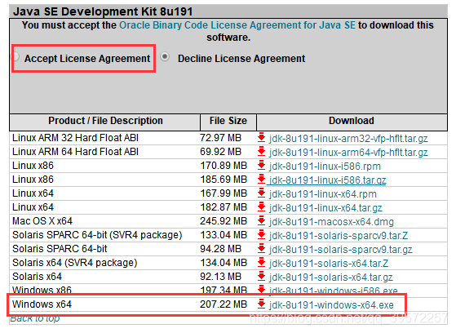This screenshot has height=333, width=456.
Task: Download jdk-8u191-solaris-sparcv9.tar.Z file
Action: [x=339, y=236]
